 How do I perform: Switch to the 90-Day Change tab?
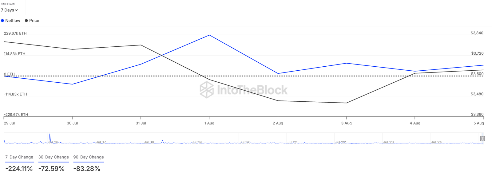point(88,157)
